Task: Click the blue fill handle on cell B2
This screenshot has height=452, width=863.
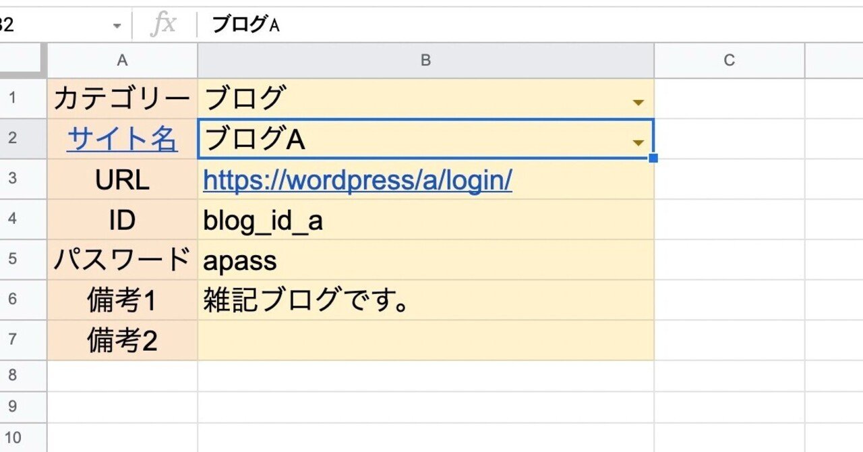Action: 653,157
